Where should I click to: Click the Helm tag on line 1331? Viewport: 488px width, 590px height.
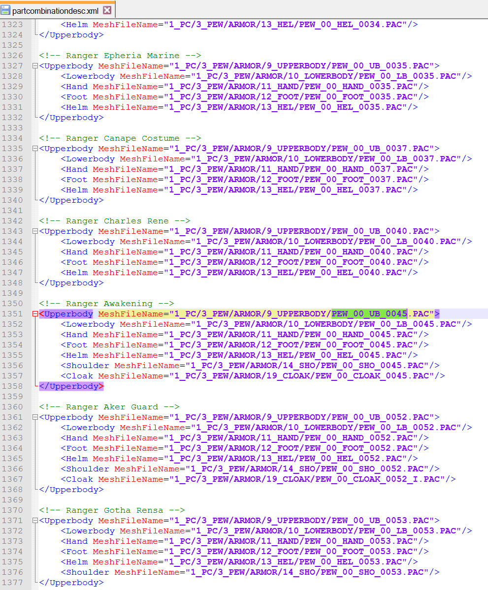click(76, 107)
